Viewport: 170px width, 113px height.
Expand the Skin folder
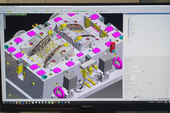point(126,40)
